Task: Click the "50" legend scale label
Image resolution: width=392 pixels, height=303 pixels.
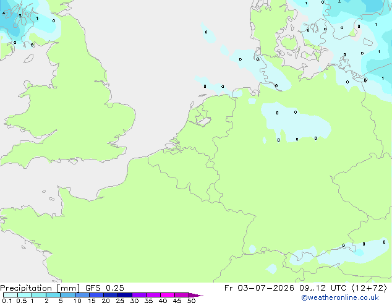Action: click(x=191, y=301)
